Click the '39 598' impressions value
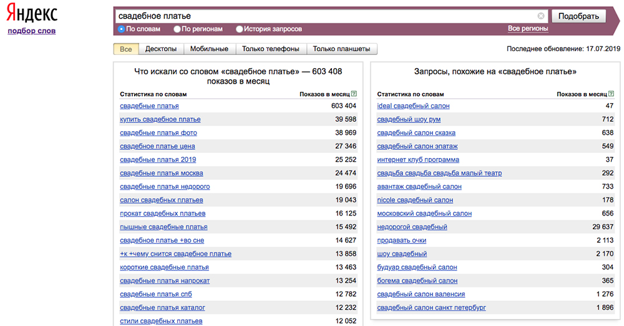This screenshot has width=624, height=326. [x=346, y=119]
